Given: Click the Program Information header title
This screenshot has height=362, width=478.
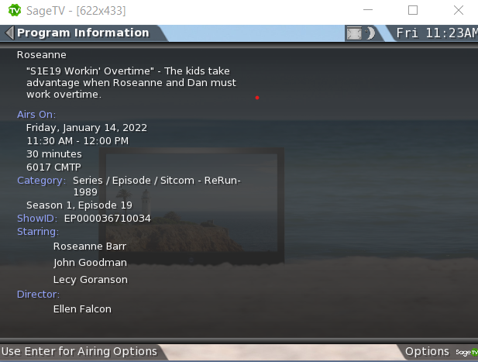Looking at the screenshot, I should click(x=83, y=33).
